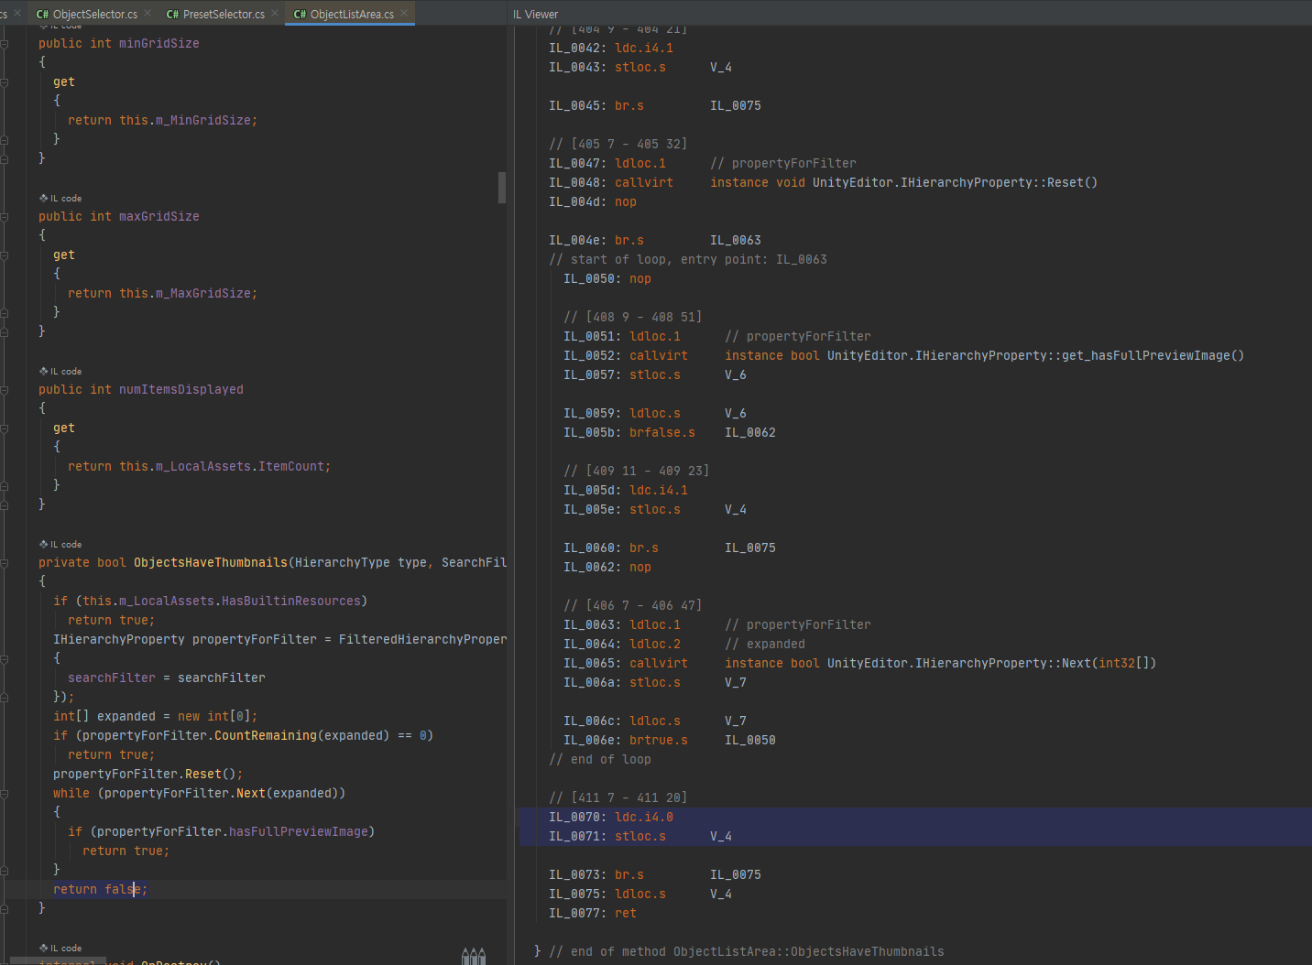Collapse the ObjectsHaveThumbnails method fold marker
The image size is (1312, 965).
pyautogui.click(x=5, y=562)
